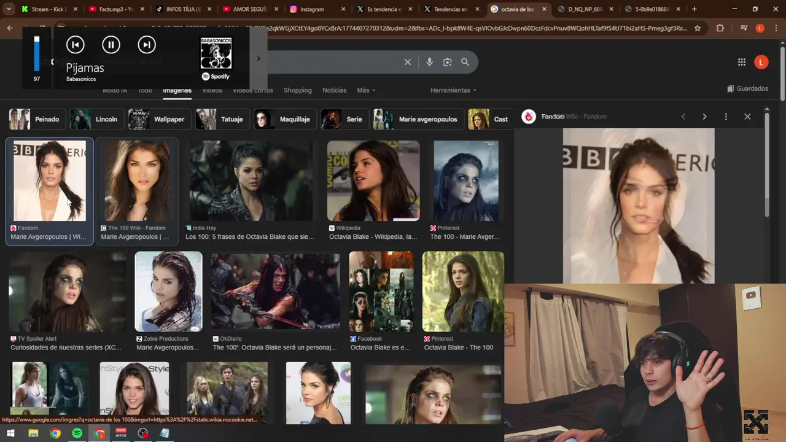The image size is (786, 442).
Task: Select the Tatuaje filter chip
Action: [x=222, y=119]
